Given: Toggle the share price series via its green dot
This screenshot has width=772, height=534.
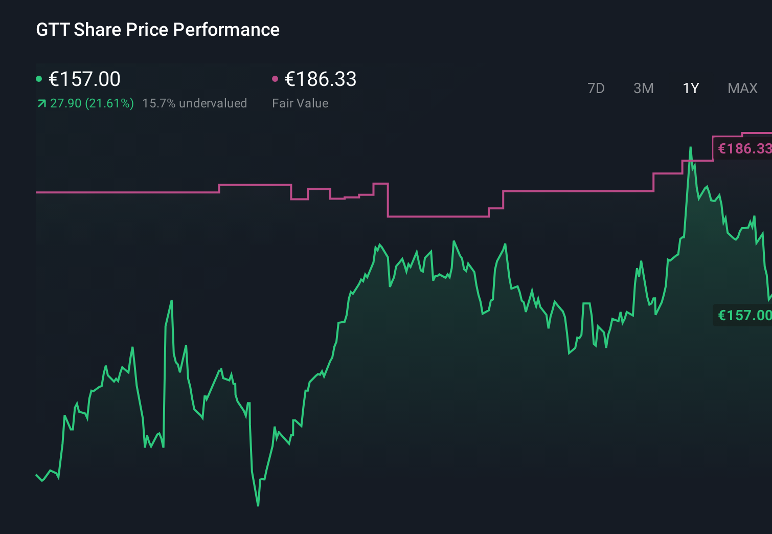Looking at the screenshot, I should pyautogui.click(x=39, y=78).
